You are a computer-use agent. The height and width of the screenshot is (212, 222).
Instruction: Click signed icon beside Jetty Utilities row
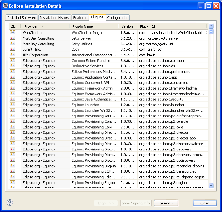[12, 44]
